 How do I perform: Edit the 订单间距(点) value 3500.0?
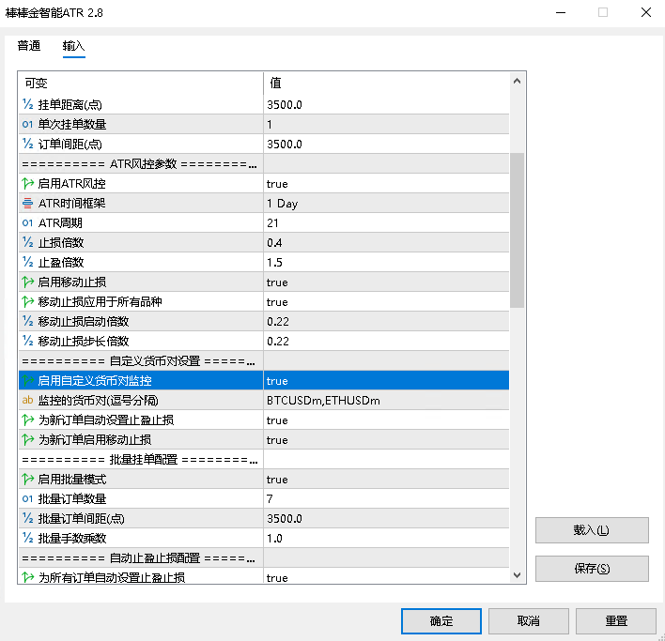[386, 144]
